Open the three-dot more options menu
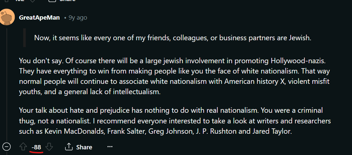This screenshot has height=155, width=352. point(110,147)
